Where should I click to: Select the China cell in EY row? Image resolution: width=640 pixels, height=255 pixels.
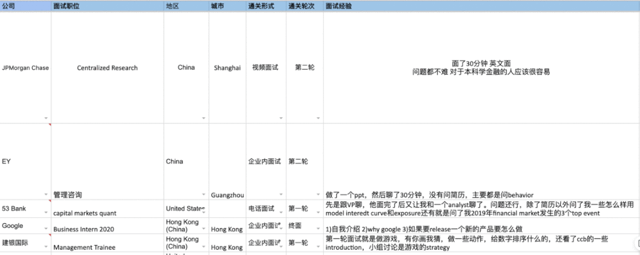(x=186, y=162)
